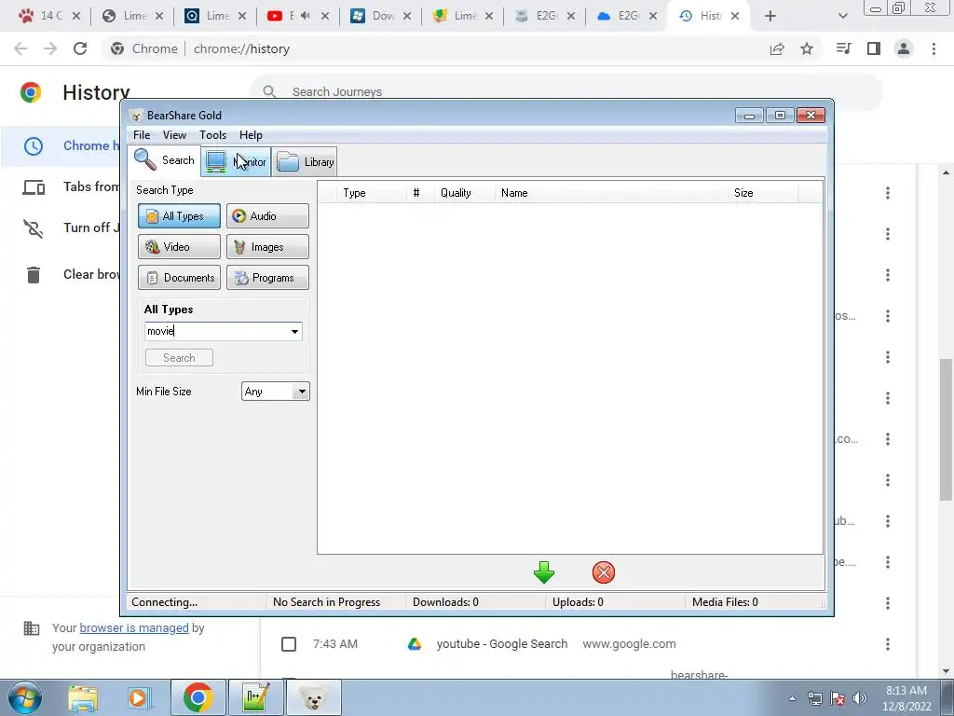Open the Tools menu in BearShare
Screen dimensions: 954x716
click(x=213, y=135)
